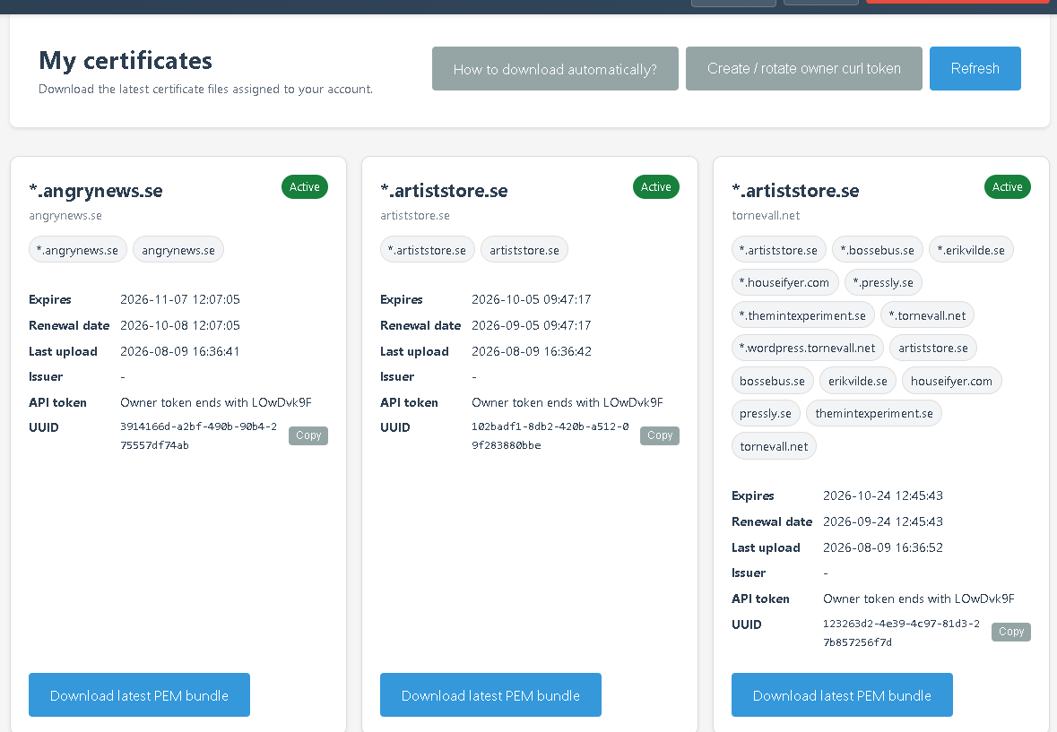The image size is (1057, 732).
Task: Select the 'angrynews.se' domain chip
Action: tap(178, 250)
